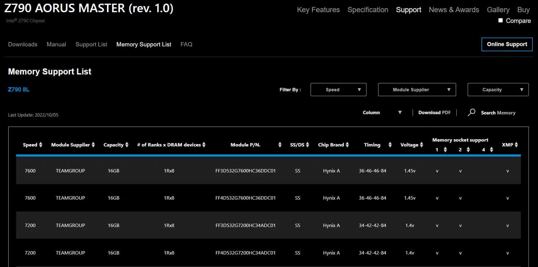Click Search Memory text
The image size is (538, 267).
(x=498, y=113)
